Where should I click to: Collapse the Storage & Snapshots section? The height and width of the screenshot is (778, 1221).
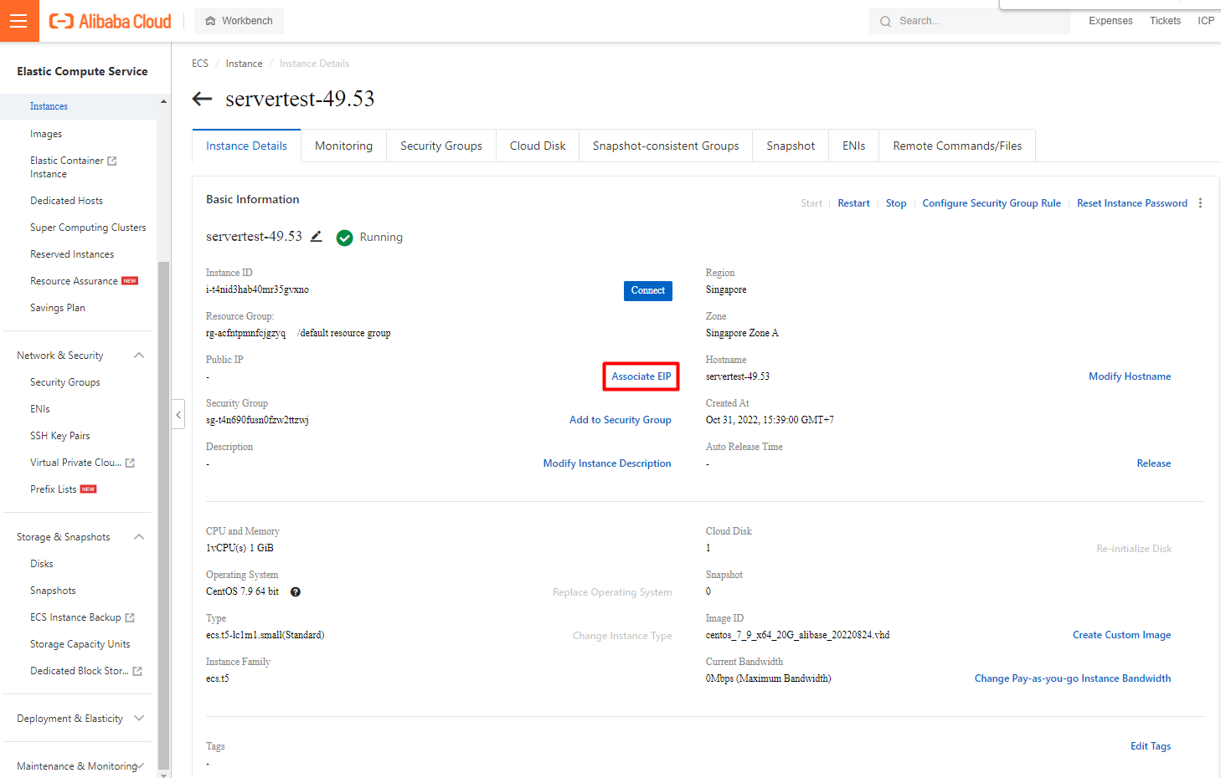(139, 537)
